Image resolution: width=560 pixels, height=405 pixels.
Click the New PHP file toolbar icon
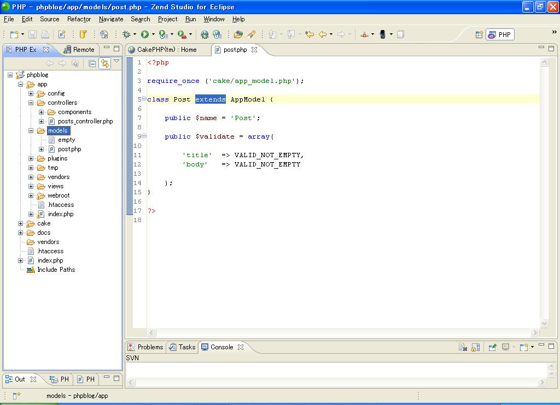[x=62, y=34]
